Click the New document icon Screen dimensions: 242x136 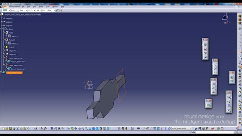click(x=3, y=128)
